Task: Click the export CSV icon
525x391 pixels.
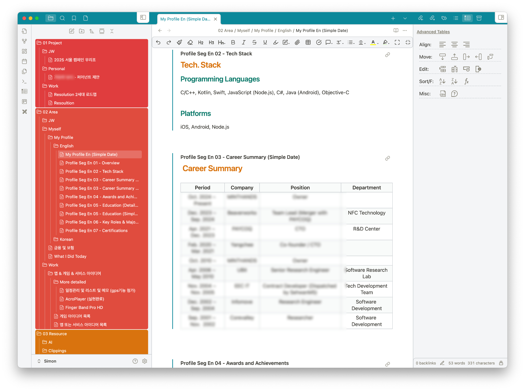Action: (x=443, y=94)
